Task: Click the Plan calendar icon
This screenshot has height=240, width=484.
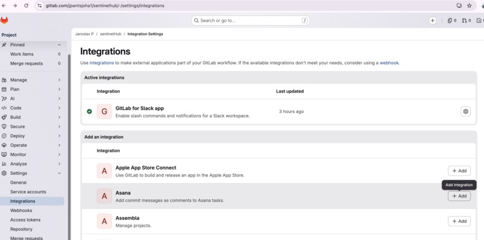Action: pyautogui.click(x=4, y=89)
